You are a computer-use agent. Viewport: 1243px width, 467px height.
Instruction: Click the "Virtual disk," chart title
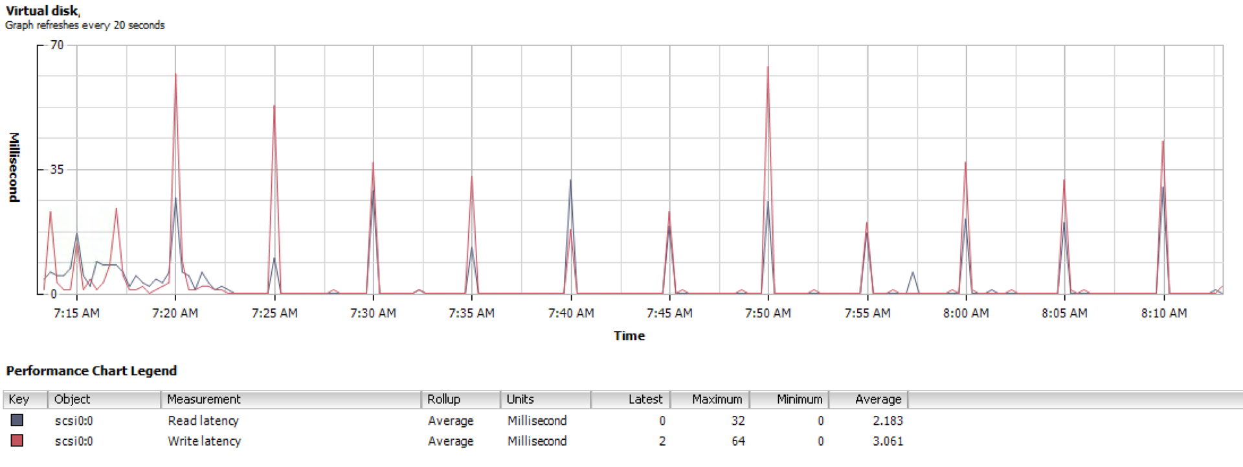click(x=43, y=10)
